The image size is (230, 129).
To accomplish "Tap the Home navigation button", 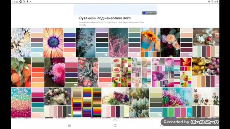I will 115,125.
